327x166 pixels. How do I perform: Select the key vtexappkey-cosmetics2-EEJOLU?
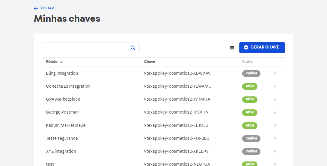click(x=176, y=125)
